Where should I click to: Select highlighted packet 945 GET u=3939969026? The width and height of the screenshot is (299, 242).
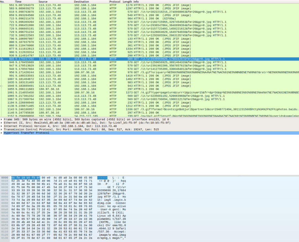[x=149, y=59]
